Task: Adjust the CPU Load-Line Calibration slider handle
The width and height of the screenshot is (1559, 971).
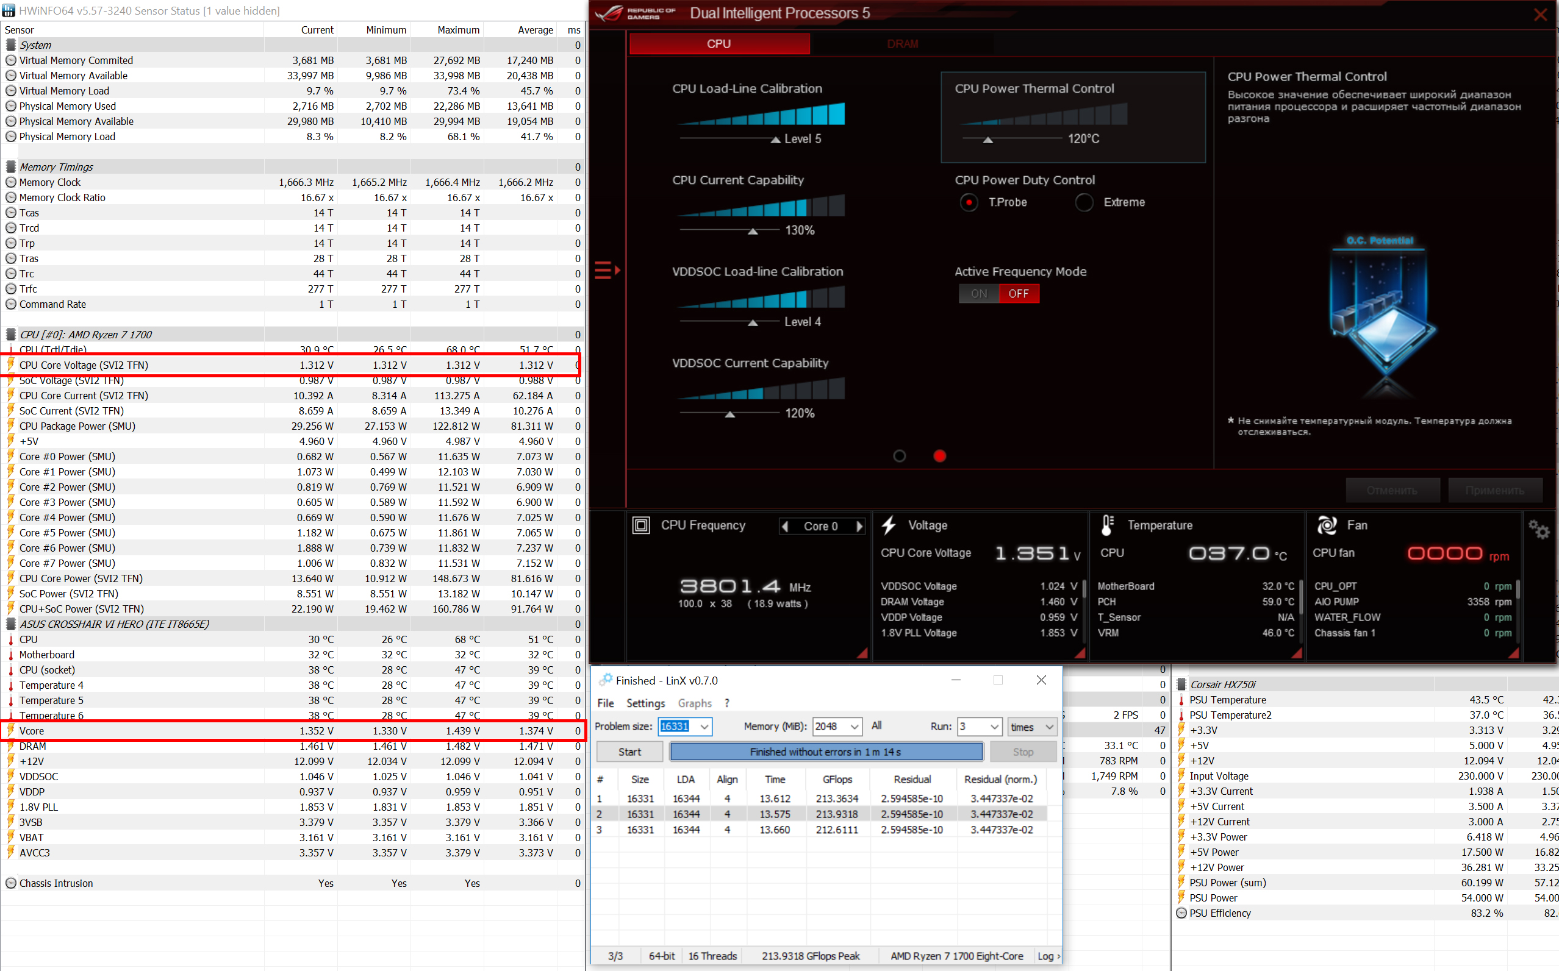Action: tap(776, 140)
